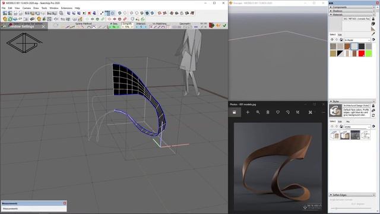Select the dark styled thumbnail in Styles
Image resolution: width=380 pixels, height=214 pixels.
coord(355,135)
